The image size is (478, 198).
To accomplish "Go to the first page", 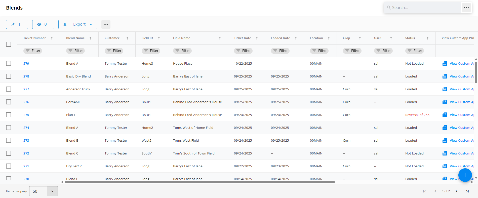I will [424, 191].
